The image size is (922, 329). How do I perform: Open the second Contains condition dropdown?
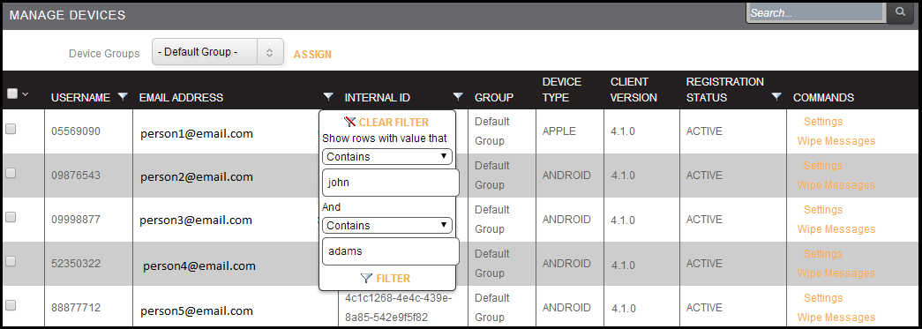[x=387, y=226]
